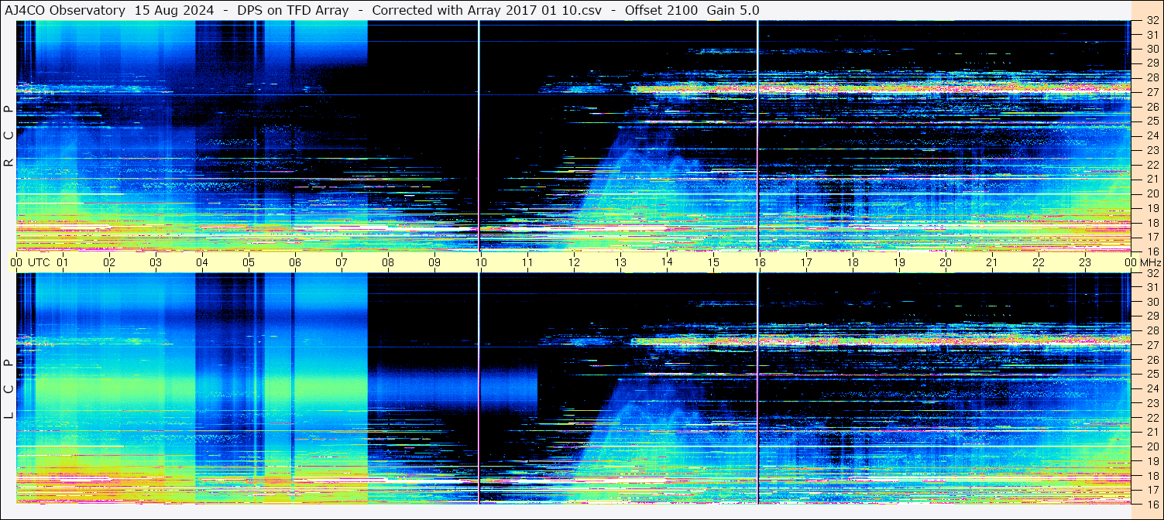
Task: Select the "09" hour tick on the time axis
Action: coord(434,262)
